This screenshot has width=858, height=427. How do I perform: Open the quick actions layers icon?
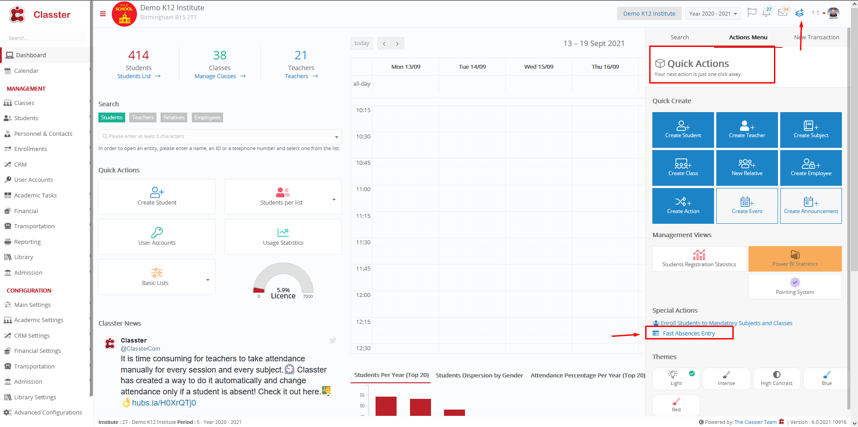(x=799, y=13)
